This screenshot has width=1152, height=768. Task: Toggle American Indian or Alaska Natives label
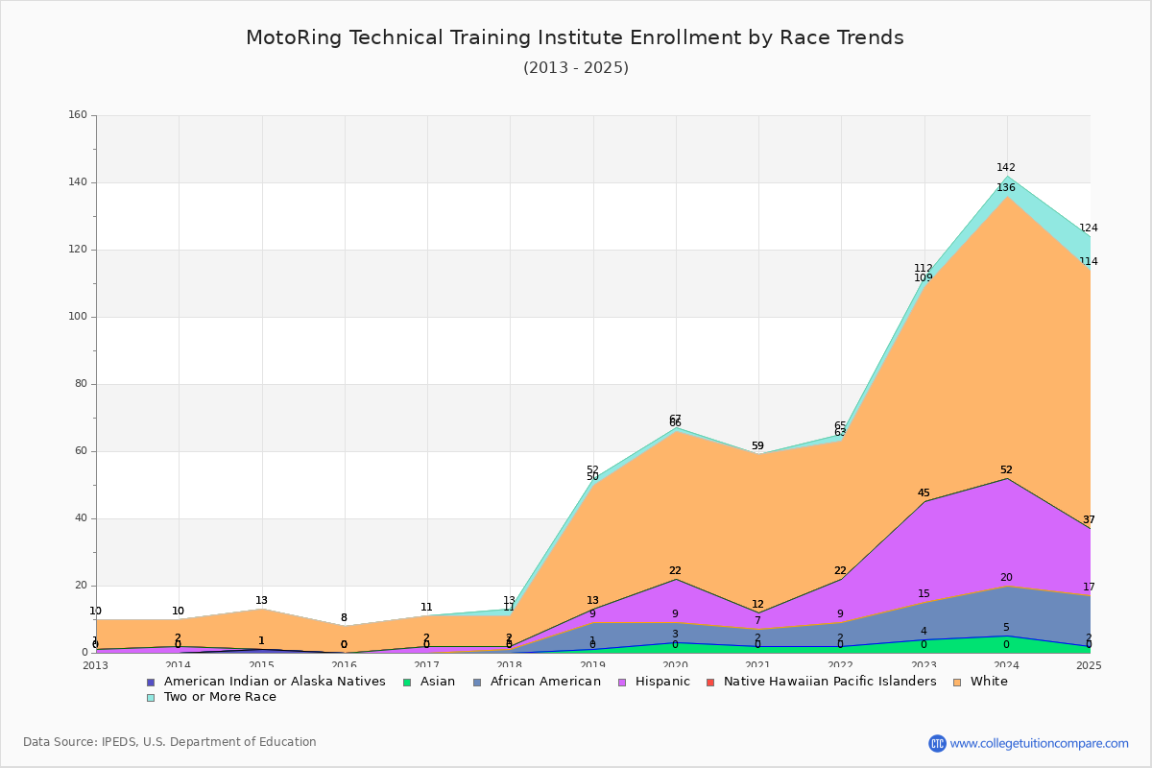275,682
